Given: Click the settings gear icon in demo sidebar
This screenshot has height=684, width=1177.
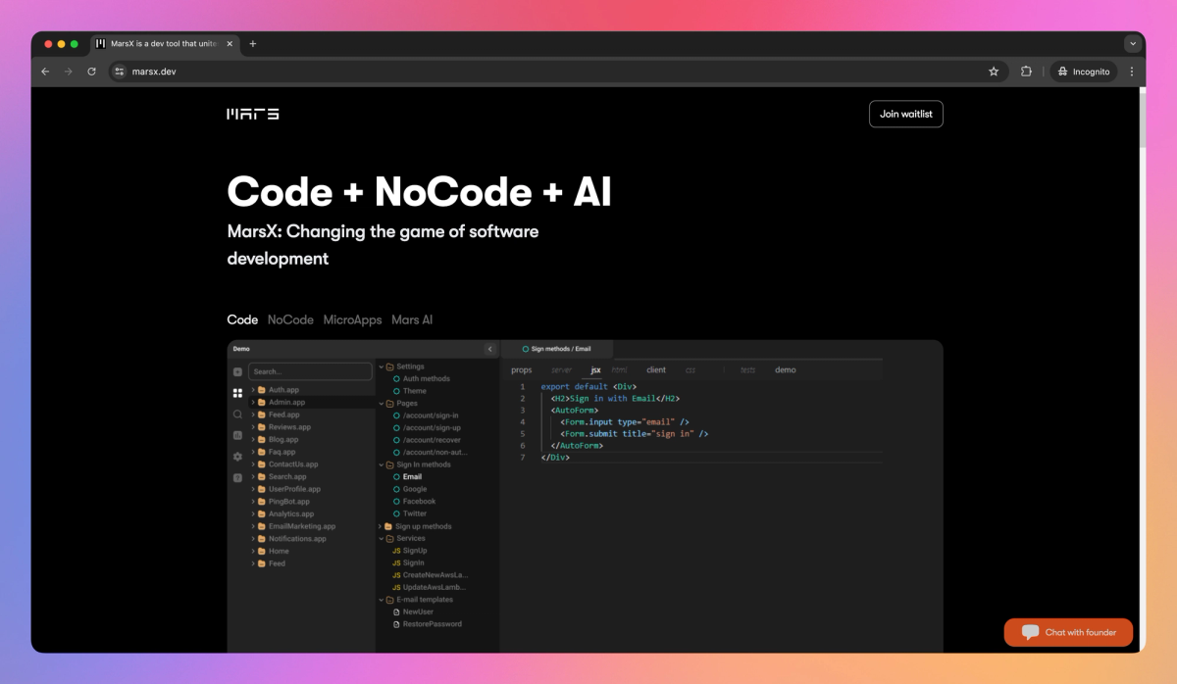Looking at the screenshot, I should click(237, 457).
